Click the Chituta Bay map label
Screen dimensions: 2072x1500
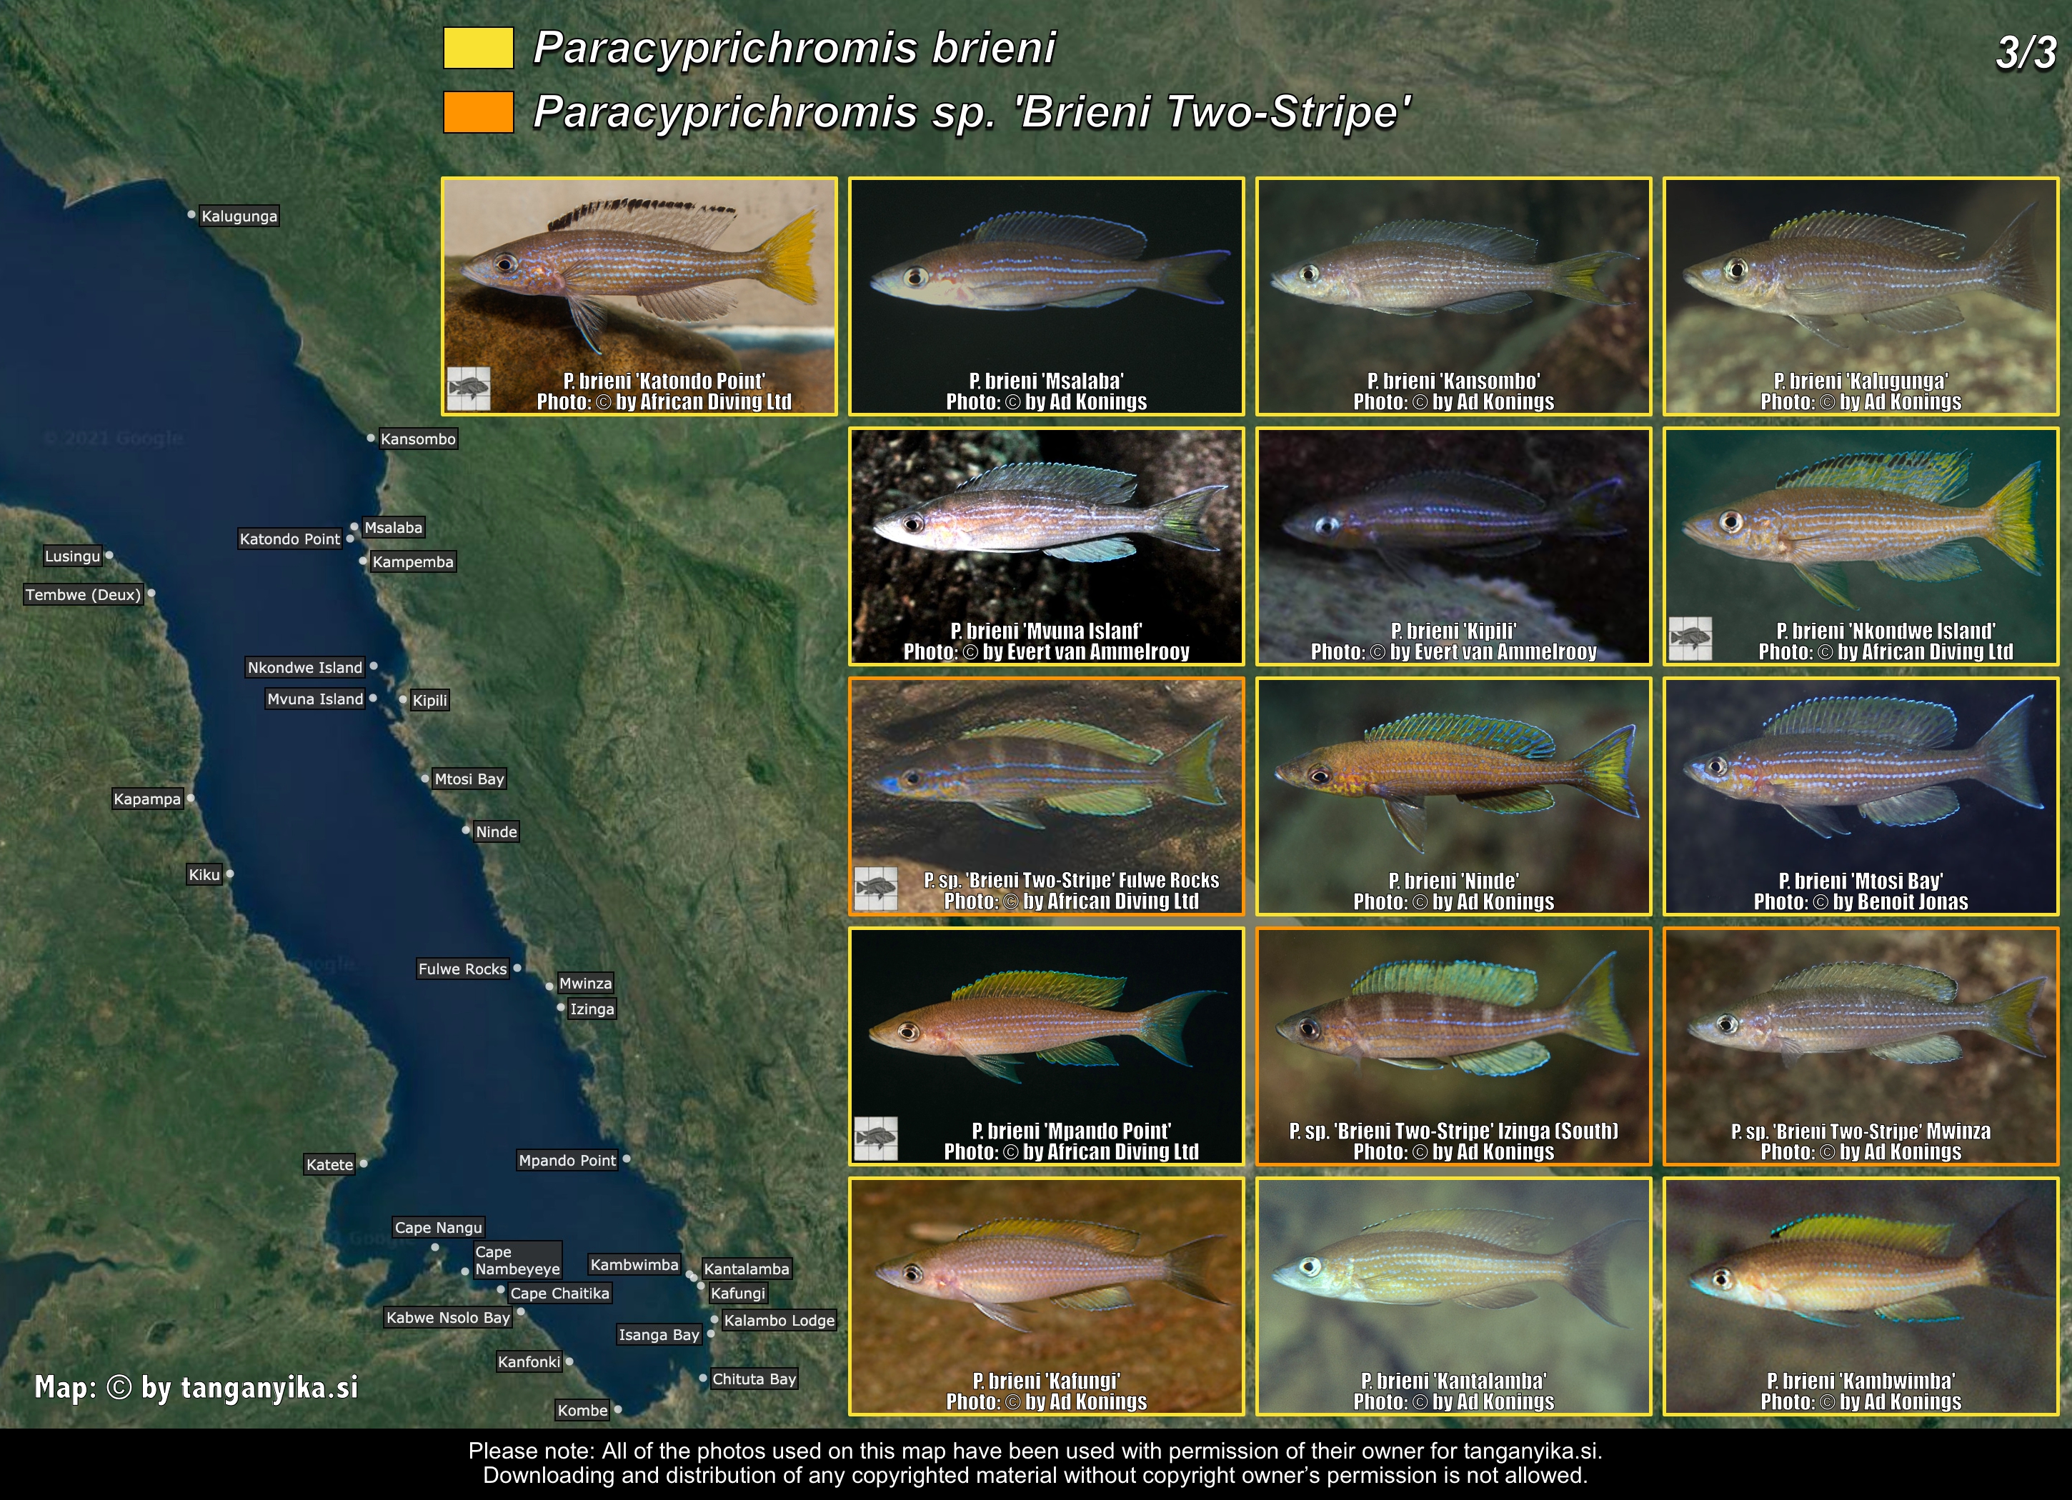pyautogui.click(x=754, y=1379)
